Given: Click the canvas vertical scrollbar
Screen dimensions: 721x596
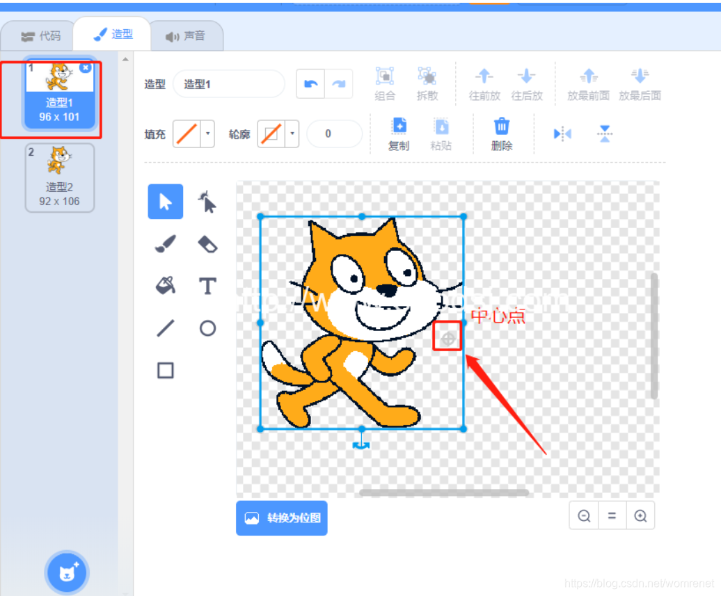Looking at the screenshot, I should point(654,336).
